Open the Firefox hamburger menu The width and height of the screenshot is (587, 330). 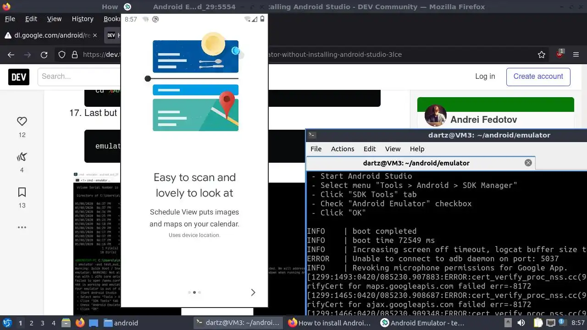[576, 55]
